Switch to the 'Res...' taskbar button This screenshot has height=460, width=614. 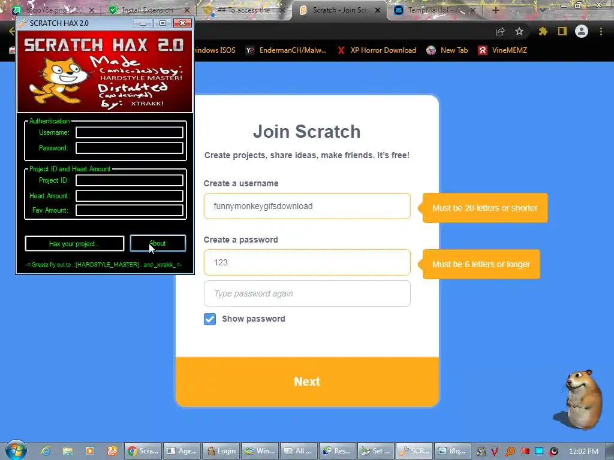(338, 451)
